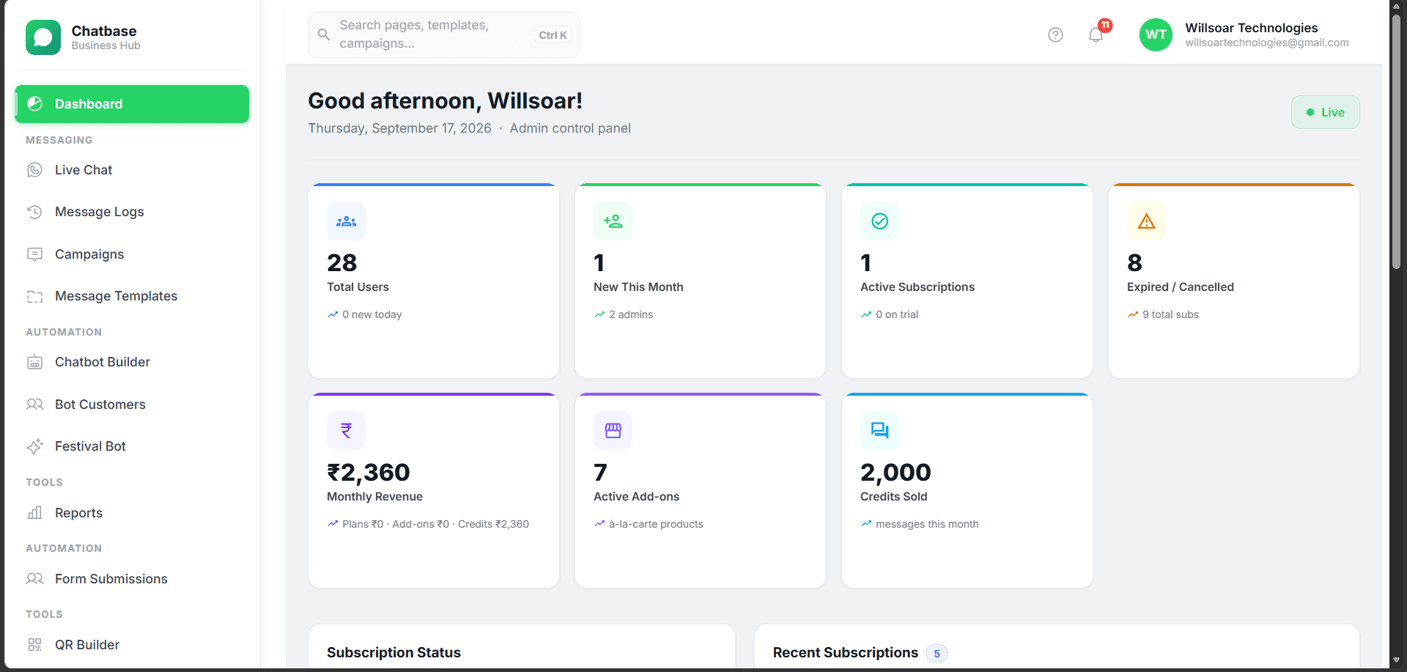This screenshot has width=1407, height=672.
Task: Click the Chatbase logo icon
Action: click(43, 37)
